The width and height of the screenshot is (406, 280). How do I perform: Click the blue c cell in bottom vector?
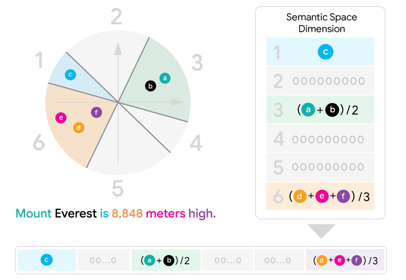47,260
